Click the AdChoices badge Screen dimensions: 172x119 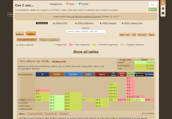[42, 23]
